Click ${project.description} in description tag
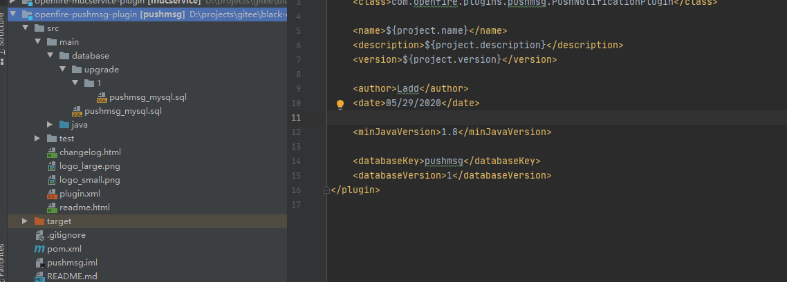Screen dimensions: 787x282 [485, 46]
